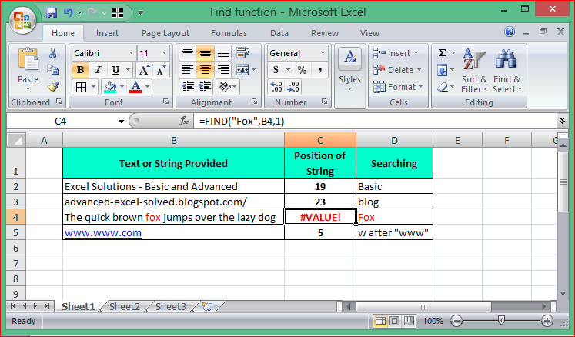
Task: Increase the cell indent
Action: [205, 87]
